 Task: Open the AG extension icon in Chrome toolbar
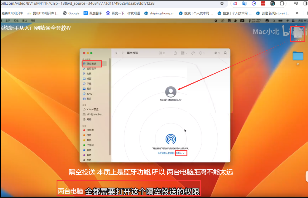(235, 3)
